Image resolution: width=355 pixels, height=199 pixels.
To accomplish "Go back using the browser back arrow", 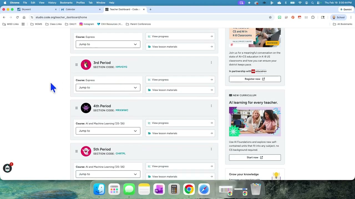I will [4, 17].
